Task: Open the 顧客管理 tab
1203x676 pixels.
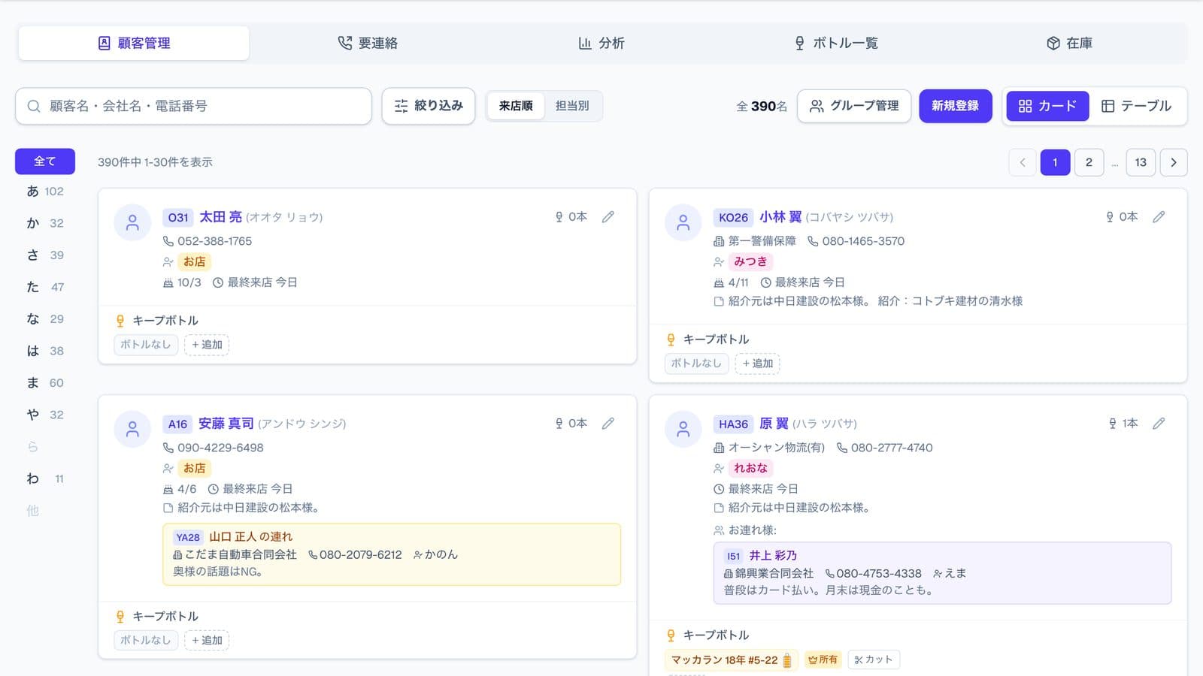Action: (x=134, y=43)
